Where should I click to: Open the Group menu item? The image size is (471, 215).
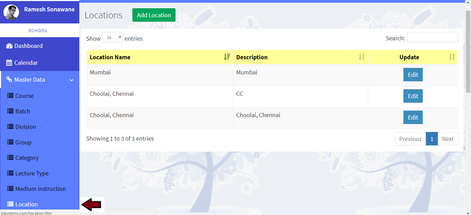pyautogui.click(x=23, y=142)
